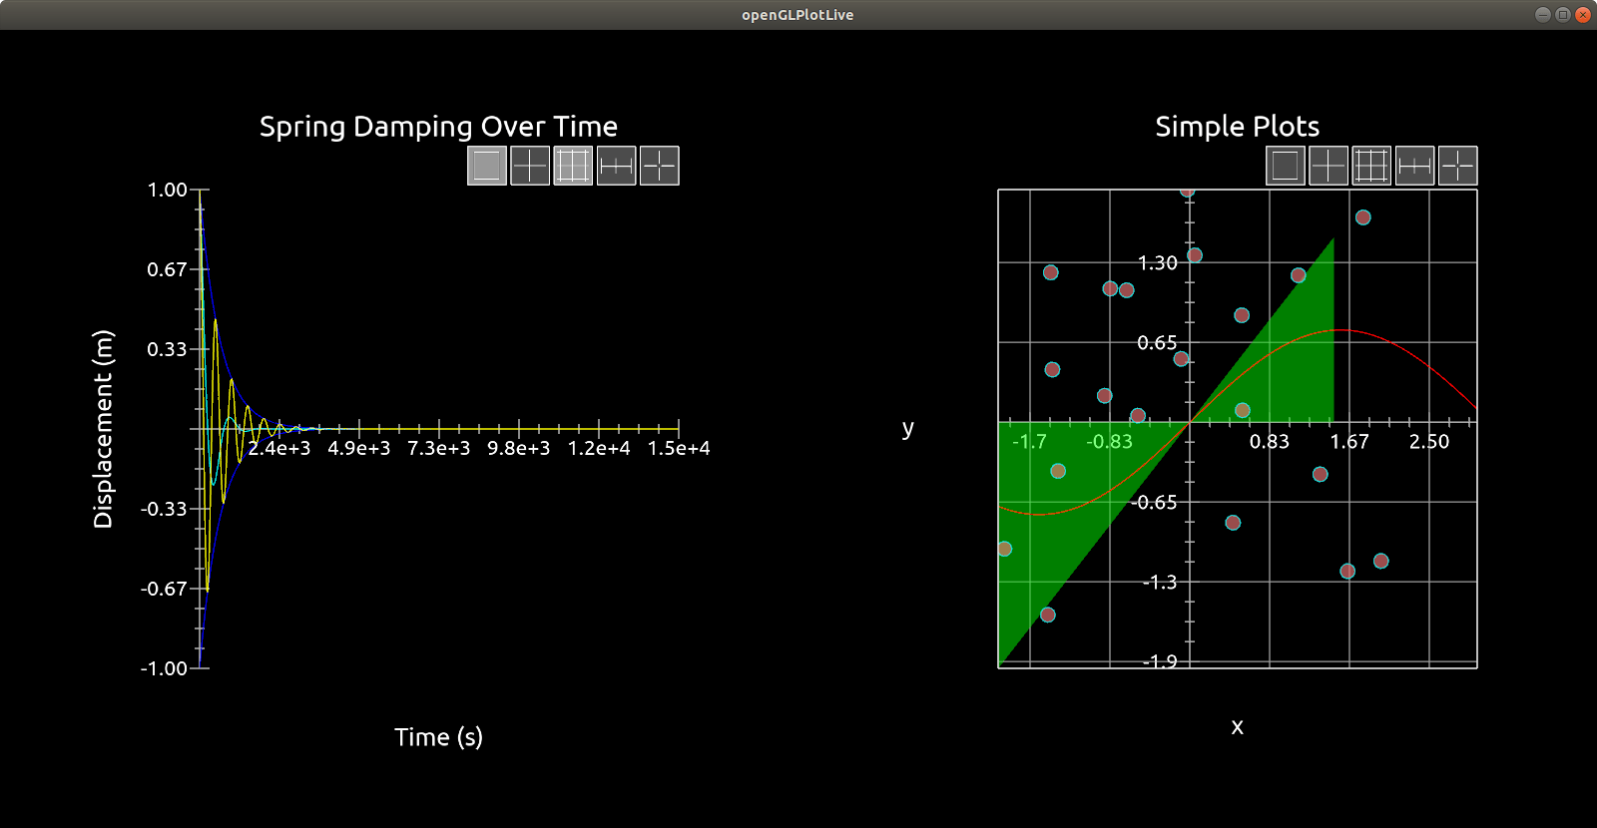Image resolution: width=1597 pixels, height=828 pixels.
Task: Select the crosshair icon above Spring Damping plot
Action: (659, 166)
